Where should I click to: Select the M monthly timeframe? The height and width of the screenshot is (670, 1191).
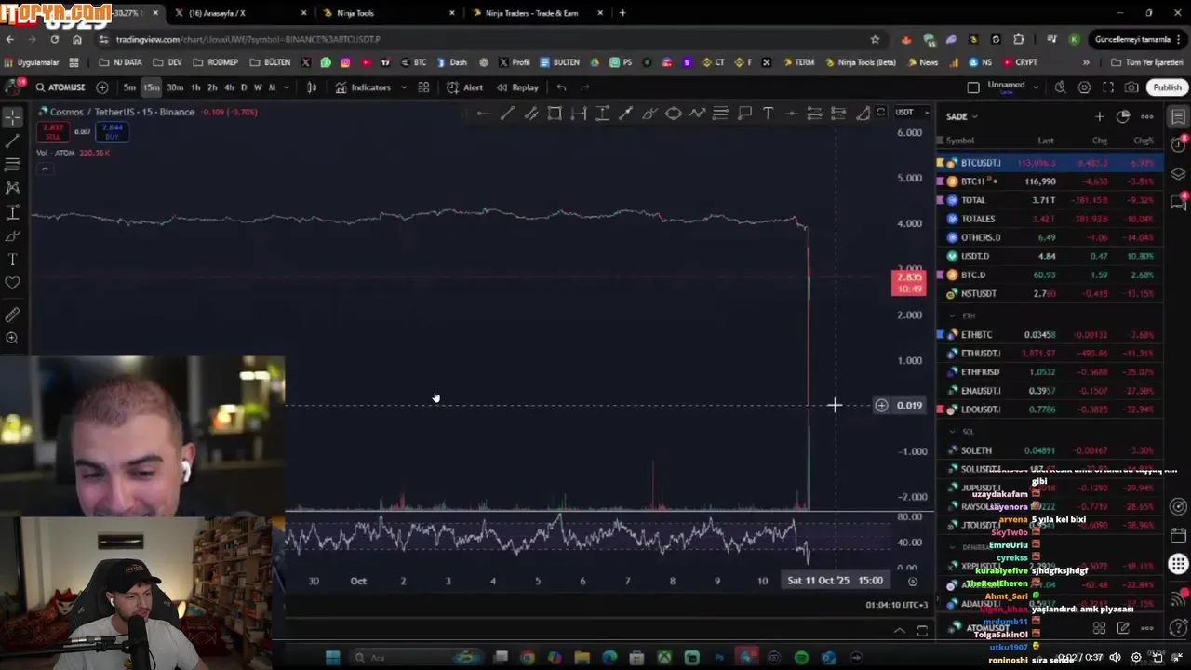(272, 87)
